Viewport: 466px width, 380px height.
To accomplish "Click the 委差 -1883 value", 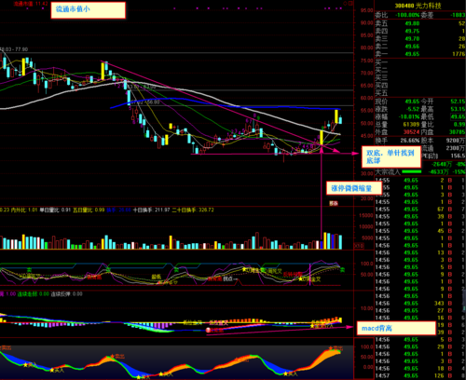I will click(458, 15).
